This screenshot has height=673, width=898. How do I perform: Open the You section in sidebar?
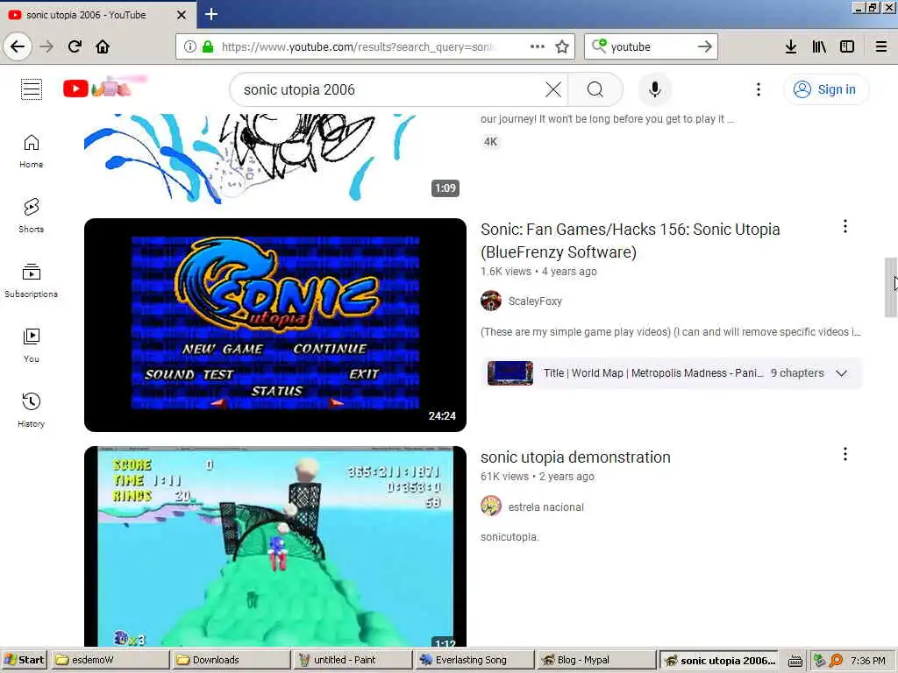click(x=31, y=345)
